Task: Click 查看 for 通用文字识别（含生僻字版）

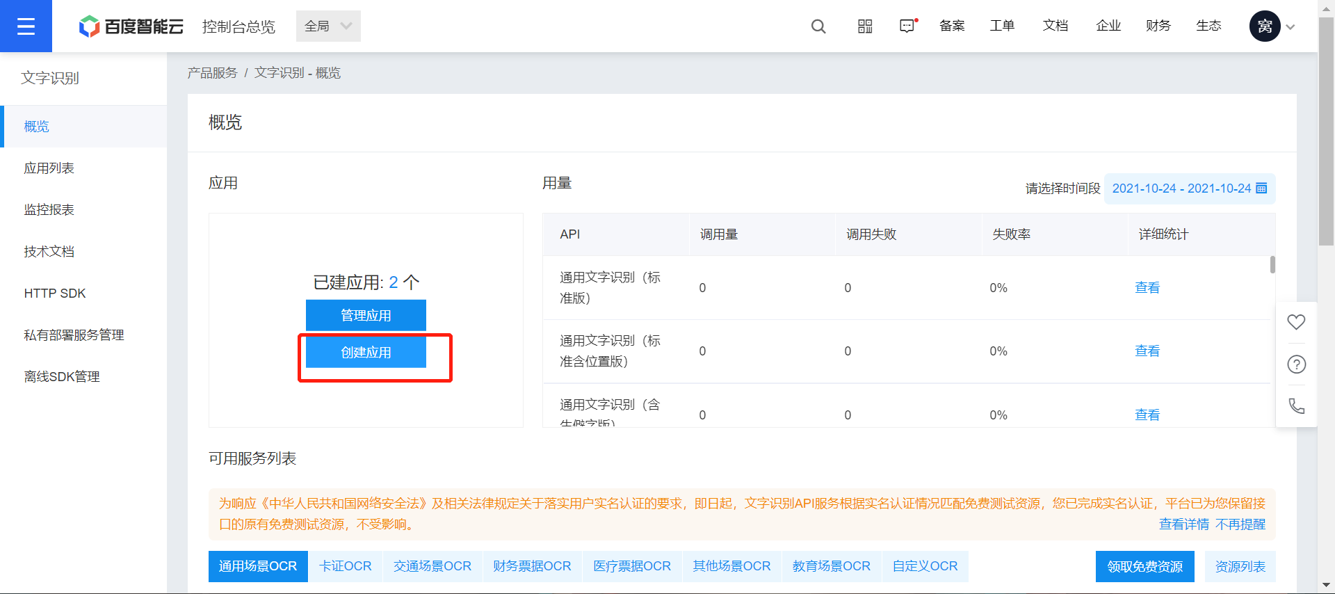Action: [1147, 415]
